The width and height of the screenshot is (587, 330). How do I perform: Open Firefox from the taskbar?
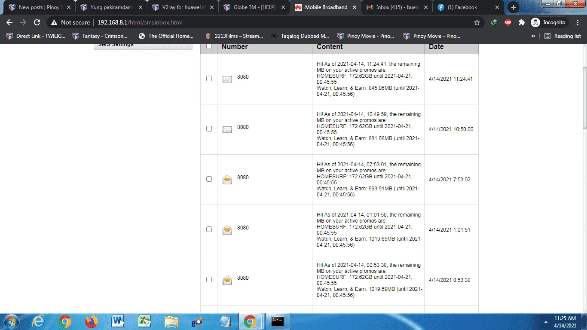click(91, 321)
